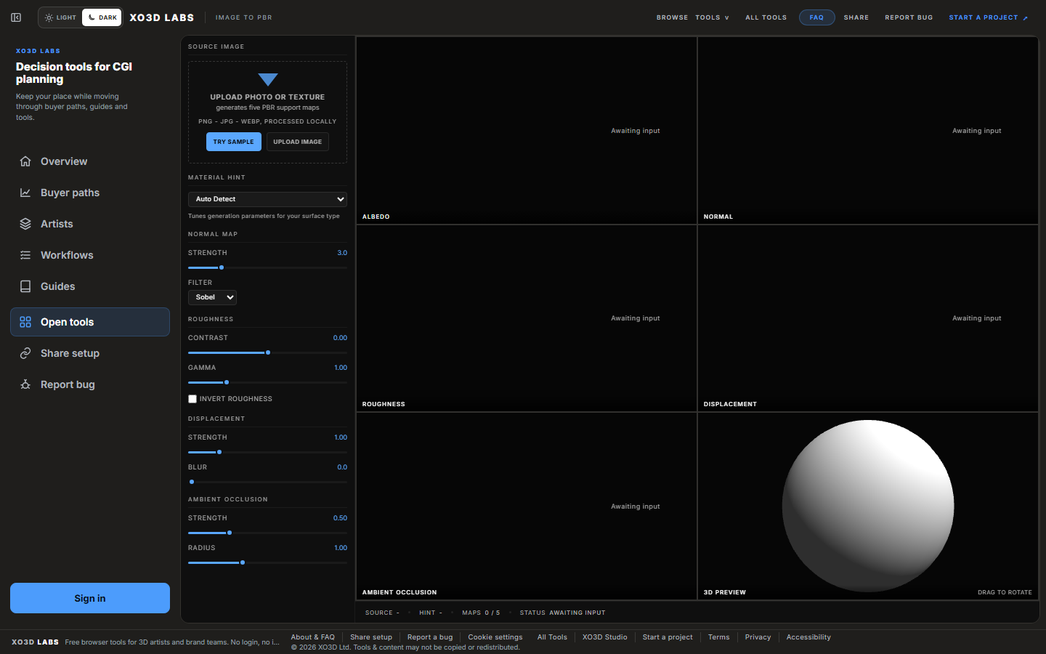Open All Tools in top navigation
This screenshot has width=1046, height=654.
pyautogui.click(x=766, y=17)
